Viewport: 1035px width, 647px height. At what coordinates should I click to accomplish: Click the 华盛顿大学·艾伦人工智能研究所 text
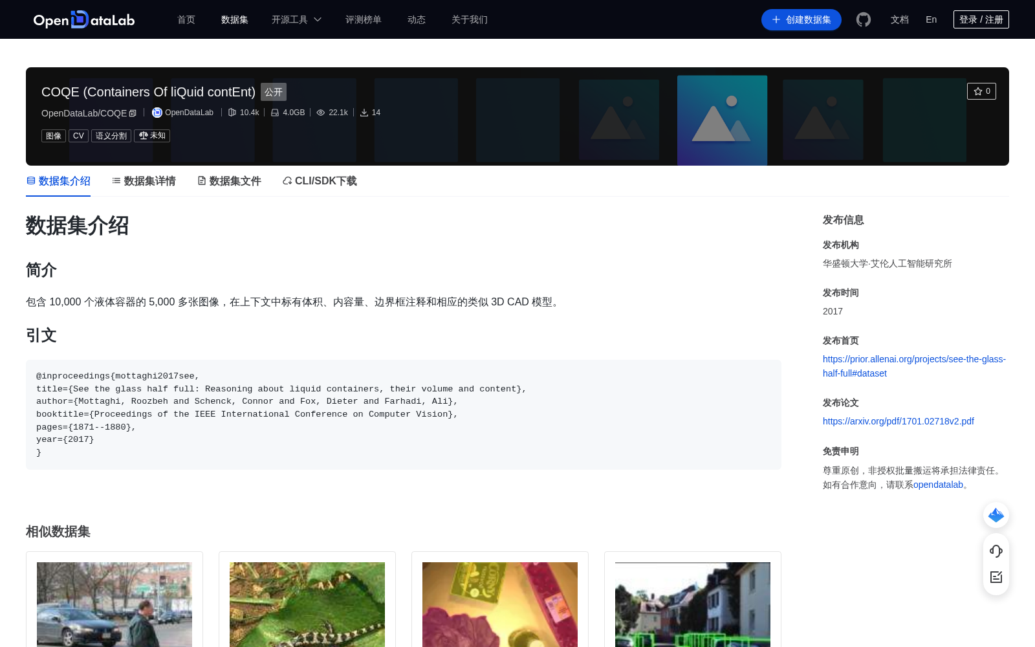tap(888, 263)
